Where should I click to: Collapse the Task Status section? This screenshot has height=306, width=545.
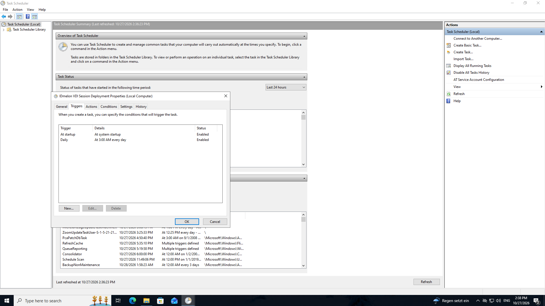(x=304, y=77)
